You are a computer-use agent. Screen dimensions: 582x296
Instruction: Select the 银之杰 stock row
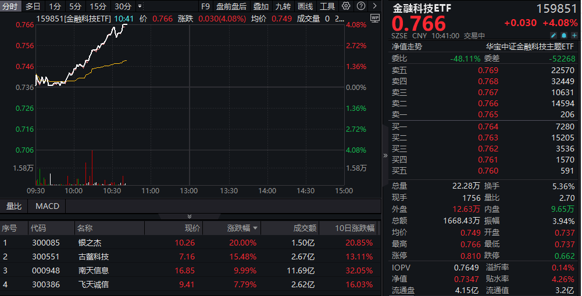pyautogui.click(x=90, y=243)
